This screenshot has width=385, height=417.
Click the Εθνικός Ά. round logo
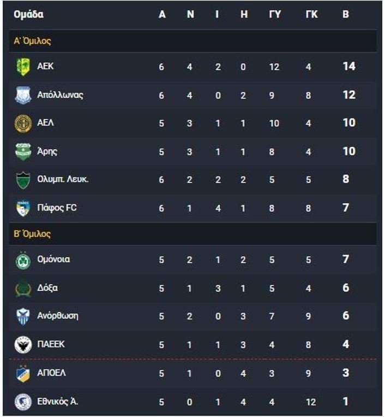click(x=23, y=402)
